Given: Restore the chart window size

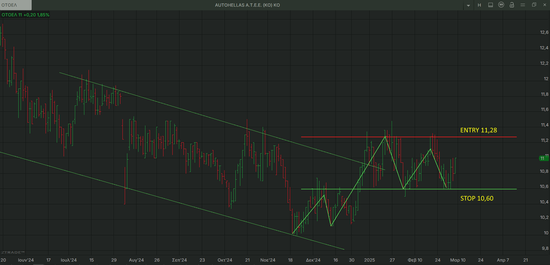Looking at the screenshot, I should [x=534, y=5].
